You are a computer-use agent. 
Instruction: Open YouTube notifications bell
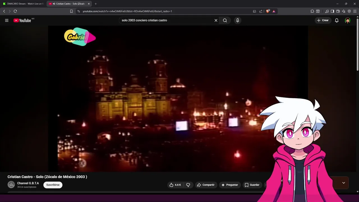(337, 20)
